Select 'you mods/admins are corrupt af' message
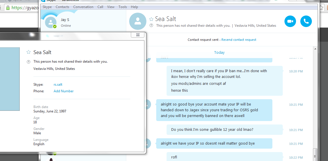This screenshot has height=161, width=328. point(199,84)
